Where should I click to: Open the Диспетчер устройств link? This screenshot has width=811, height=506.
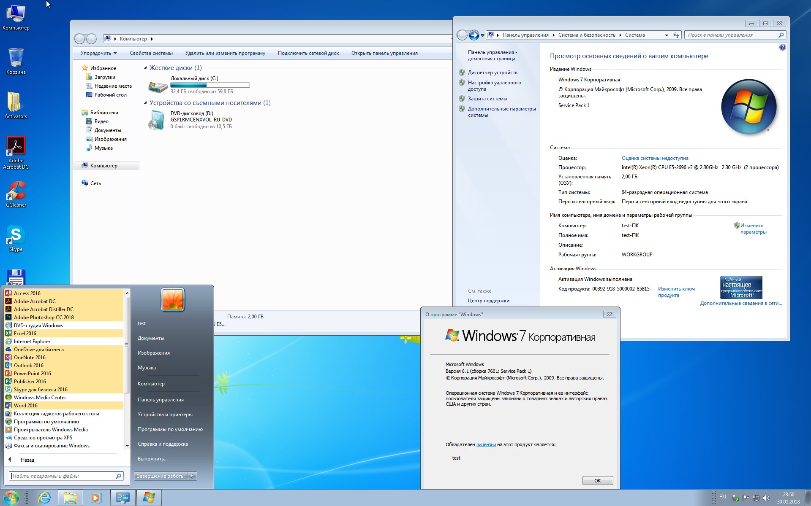[x=492, y=73]
